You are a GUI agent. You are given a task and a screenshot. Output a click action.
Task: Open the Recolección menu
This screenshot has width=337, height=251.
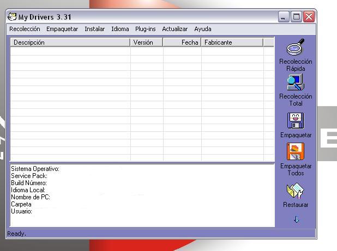tap(25, 29)
